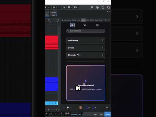
Task: Switch to the Loops browser tab
Action: tap(79, 20)
